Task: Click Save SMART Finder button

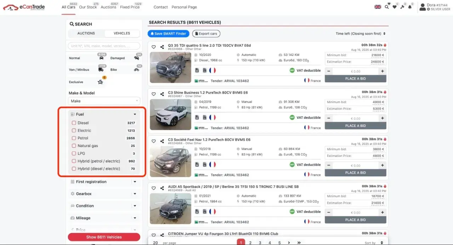Action: [168, 34]
